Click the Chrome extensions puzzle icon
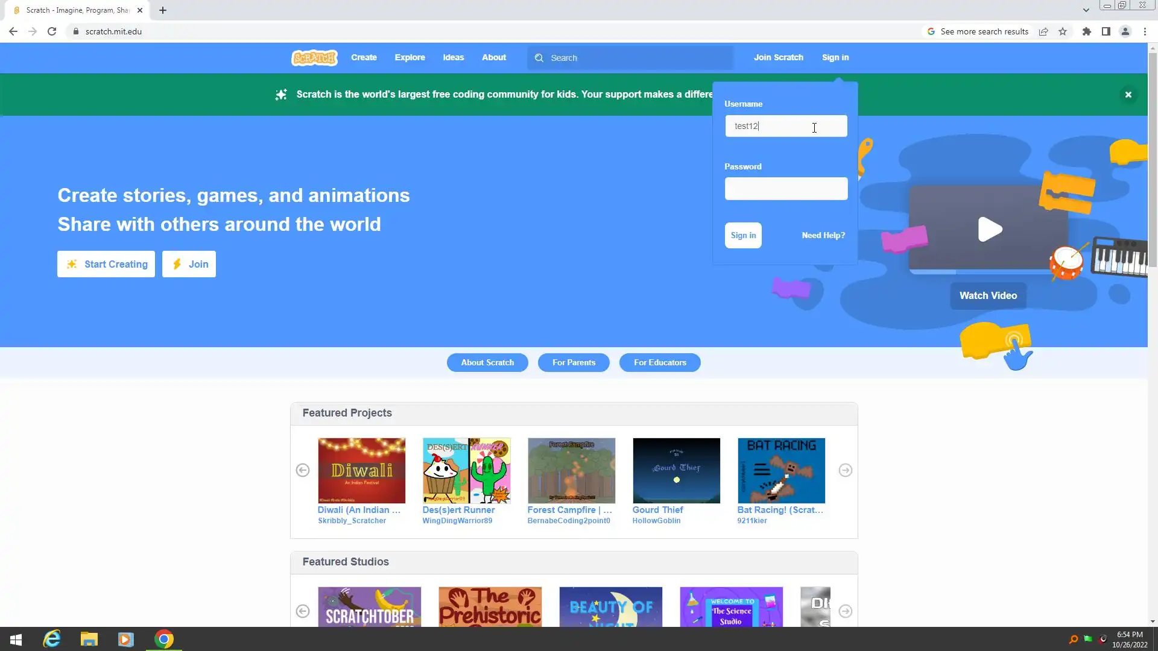Viewport: 1158px width, 651px height. [1086, 31]
